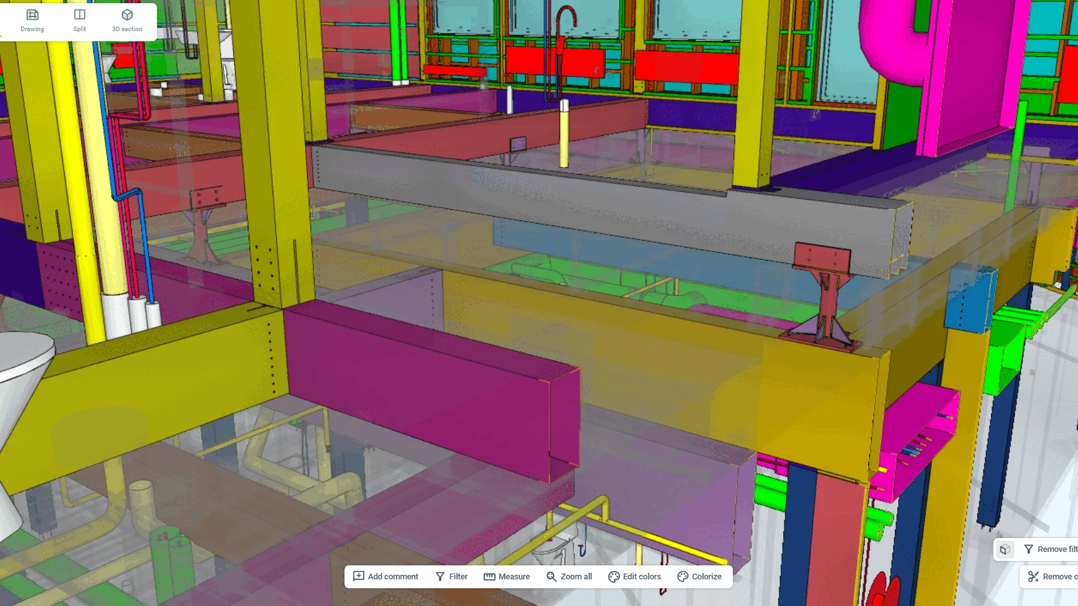Switch to the Drawing view
This screenshot has height=606, width=1078.
pyautogui.click(x=32, y=20)
